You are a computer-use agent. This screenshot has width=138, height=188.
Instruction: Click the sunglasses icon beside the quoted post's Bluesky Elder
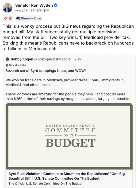7,65
